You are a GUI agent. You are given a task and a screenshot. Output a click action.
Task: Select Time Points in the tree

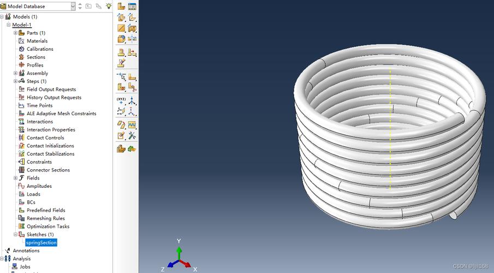point(39,105)
